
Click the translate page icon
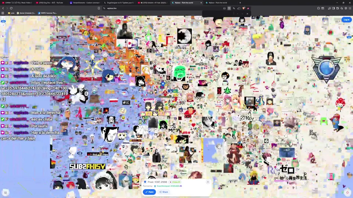tap(234, 8)
